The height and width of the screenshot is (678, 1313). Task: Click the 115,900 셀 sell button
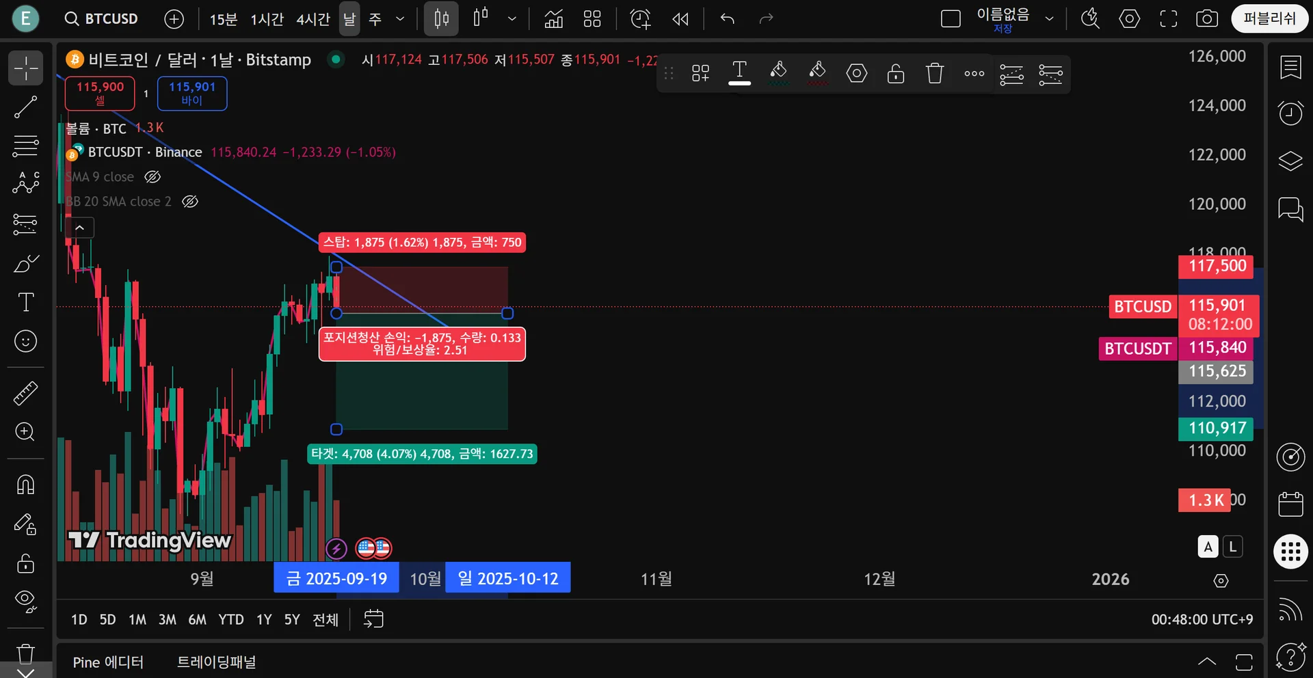point(100,93)
